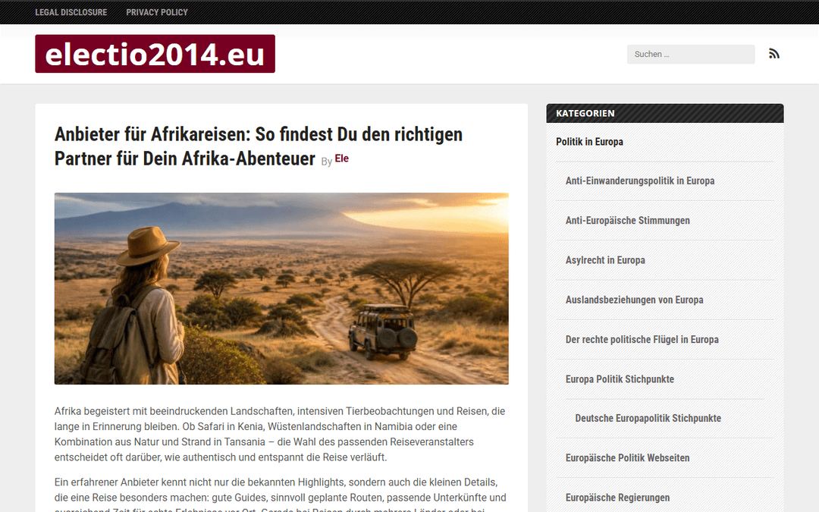
Task: Open category Der rechte politische Flügel in Europa
Action: (x=642, y=340)
